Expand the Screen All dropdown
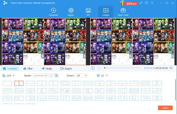Screen dimensions: 177x114 (x=82, y=75)
